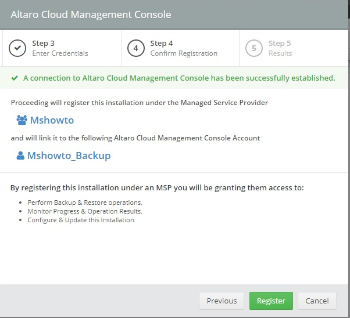The height and width of the screenshot is (318, 350).
Task: Click the Step 3 checkmark circle icon
Action: [17, 48]
